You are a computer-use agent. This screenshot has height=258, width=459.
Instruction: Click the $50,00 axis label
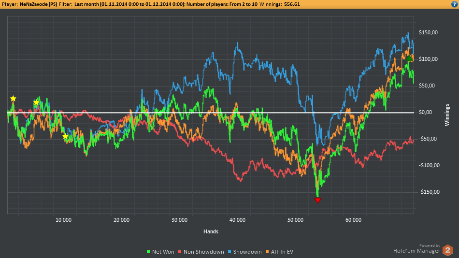(x=427, y=86)
